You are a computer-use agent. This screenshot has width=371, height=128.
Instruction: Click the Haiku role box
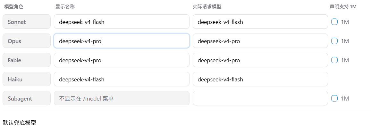click(x=27, y=79)
